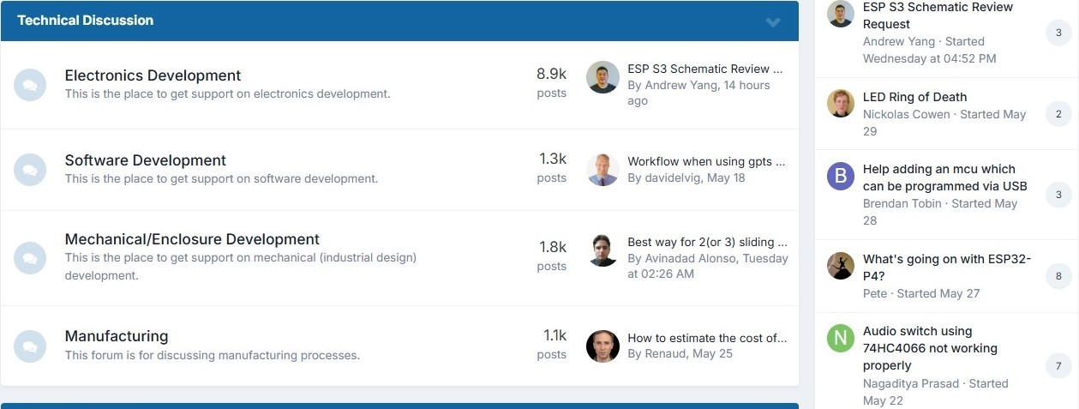
Task: Open the Electronics Development forum
Action: pos(153,75)
